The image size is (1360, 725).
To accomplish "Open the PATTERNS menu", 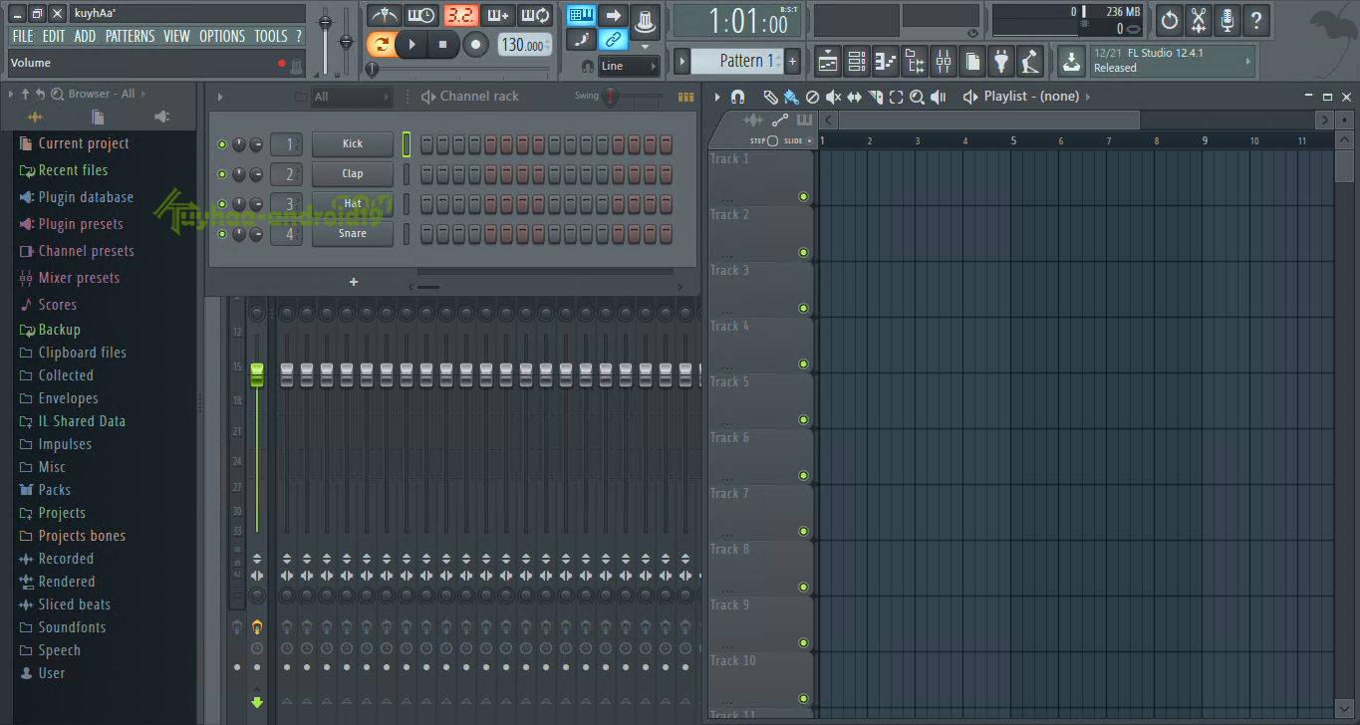I will tap(131, 36).
